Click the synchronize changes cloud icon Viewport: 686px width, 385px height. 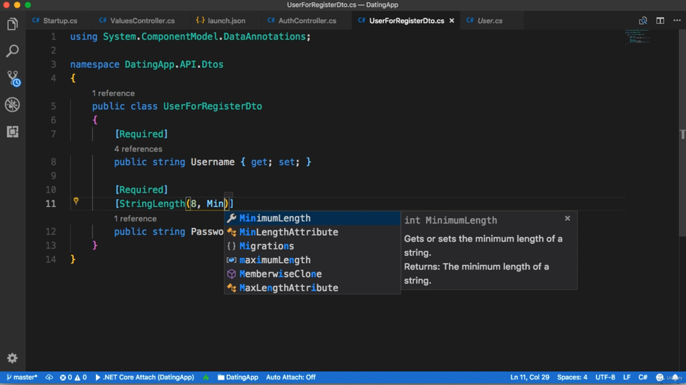point(49,377)
